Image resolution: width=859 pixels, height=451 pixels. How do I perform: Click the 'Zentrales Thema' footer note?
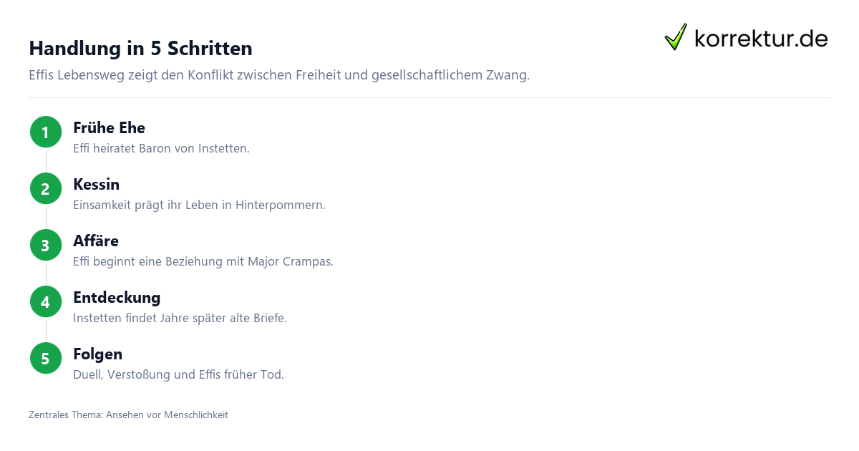coord(128,414)
